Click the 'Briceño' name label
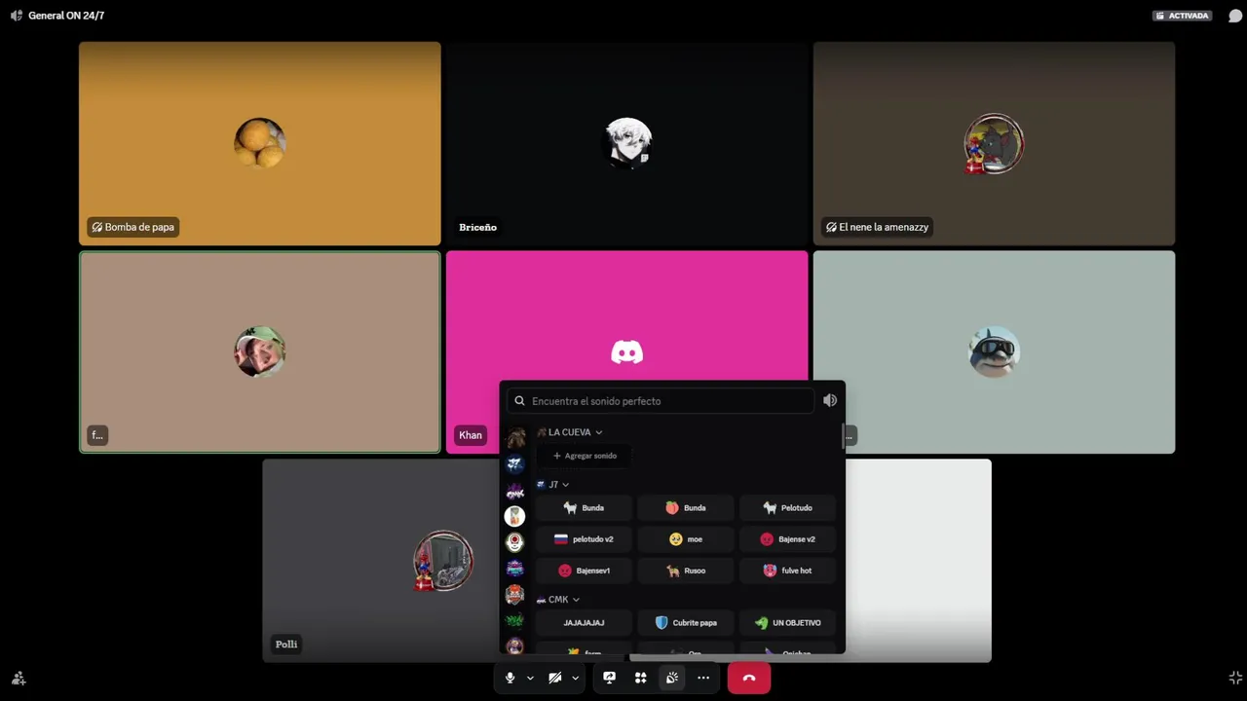Image resolution: width=1247 pixels, height=701 pixels. (x=477, y=227)
